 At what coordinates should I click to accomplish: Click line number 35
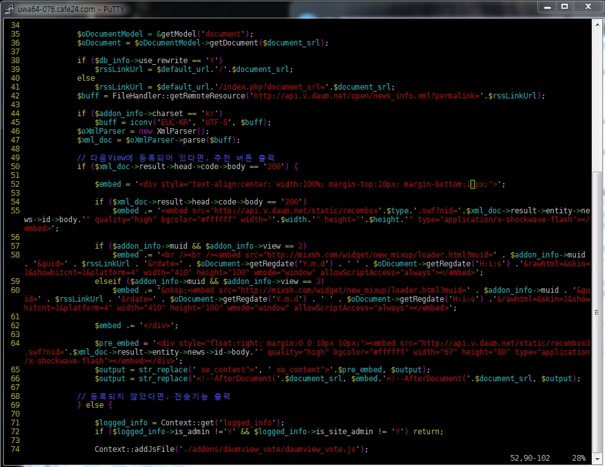coord(15,34)
